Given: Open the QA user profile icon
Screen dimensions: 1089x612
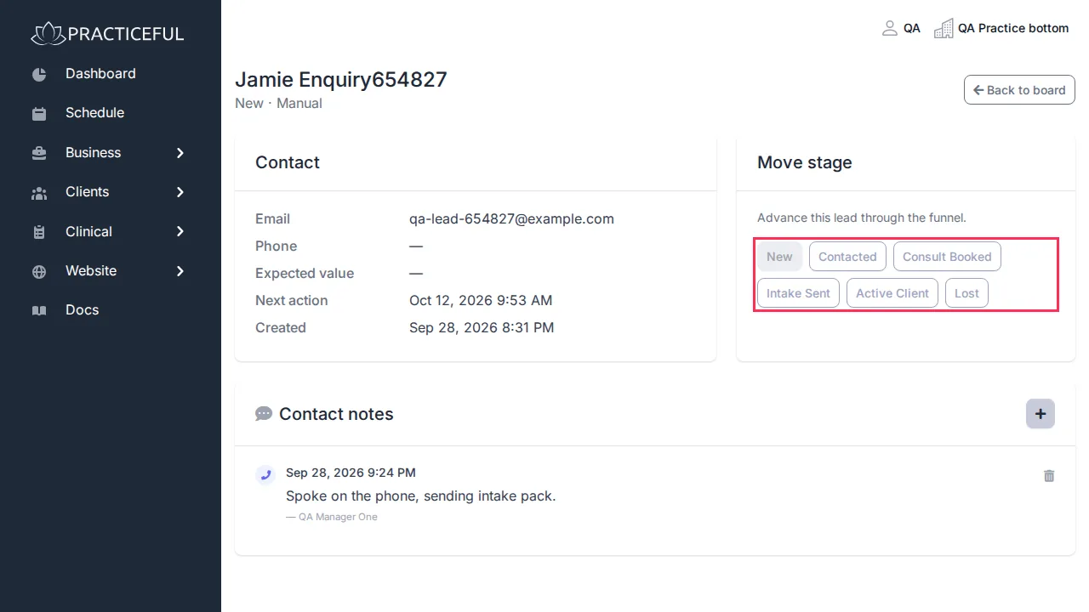Looking at the screenshot, I should point(890,28).
